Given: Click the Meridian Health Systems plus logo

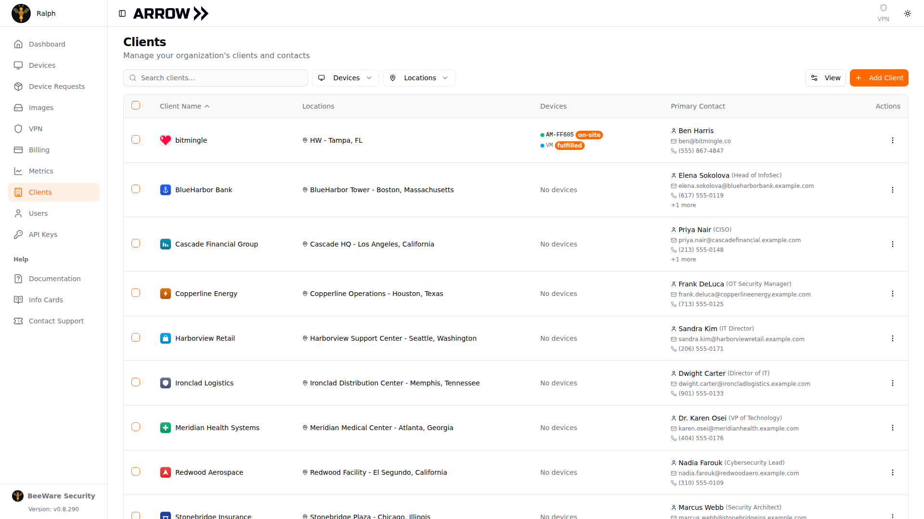Looking at the screenshot, I should pos(166,428).
